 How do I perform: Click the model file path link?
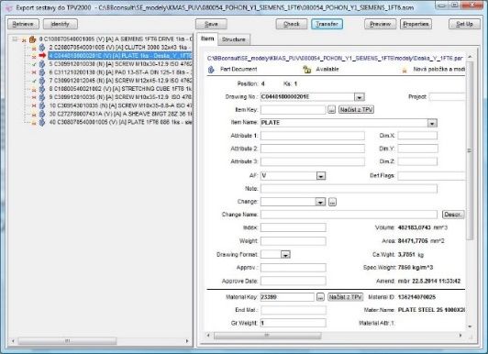335,58
